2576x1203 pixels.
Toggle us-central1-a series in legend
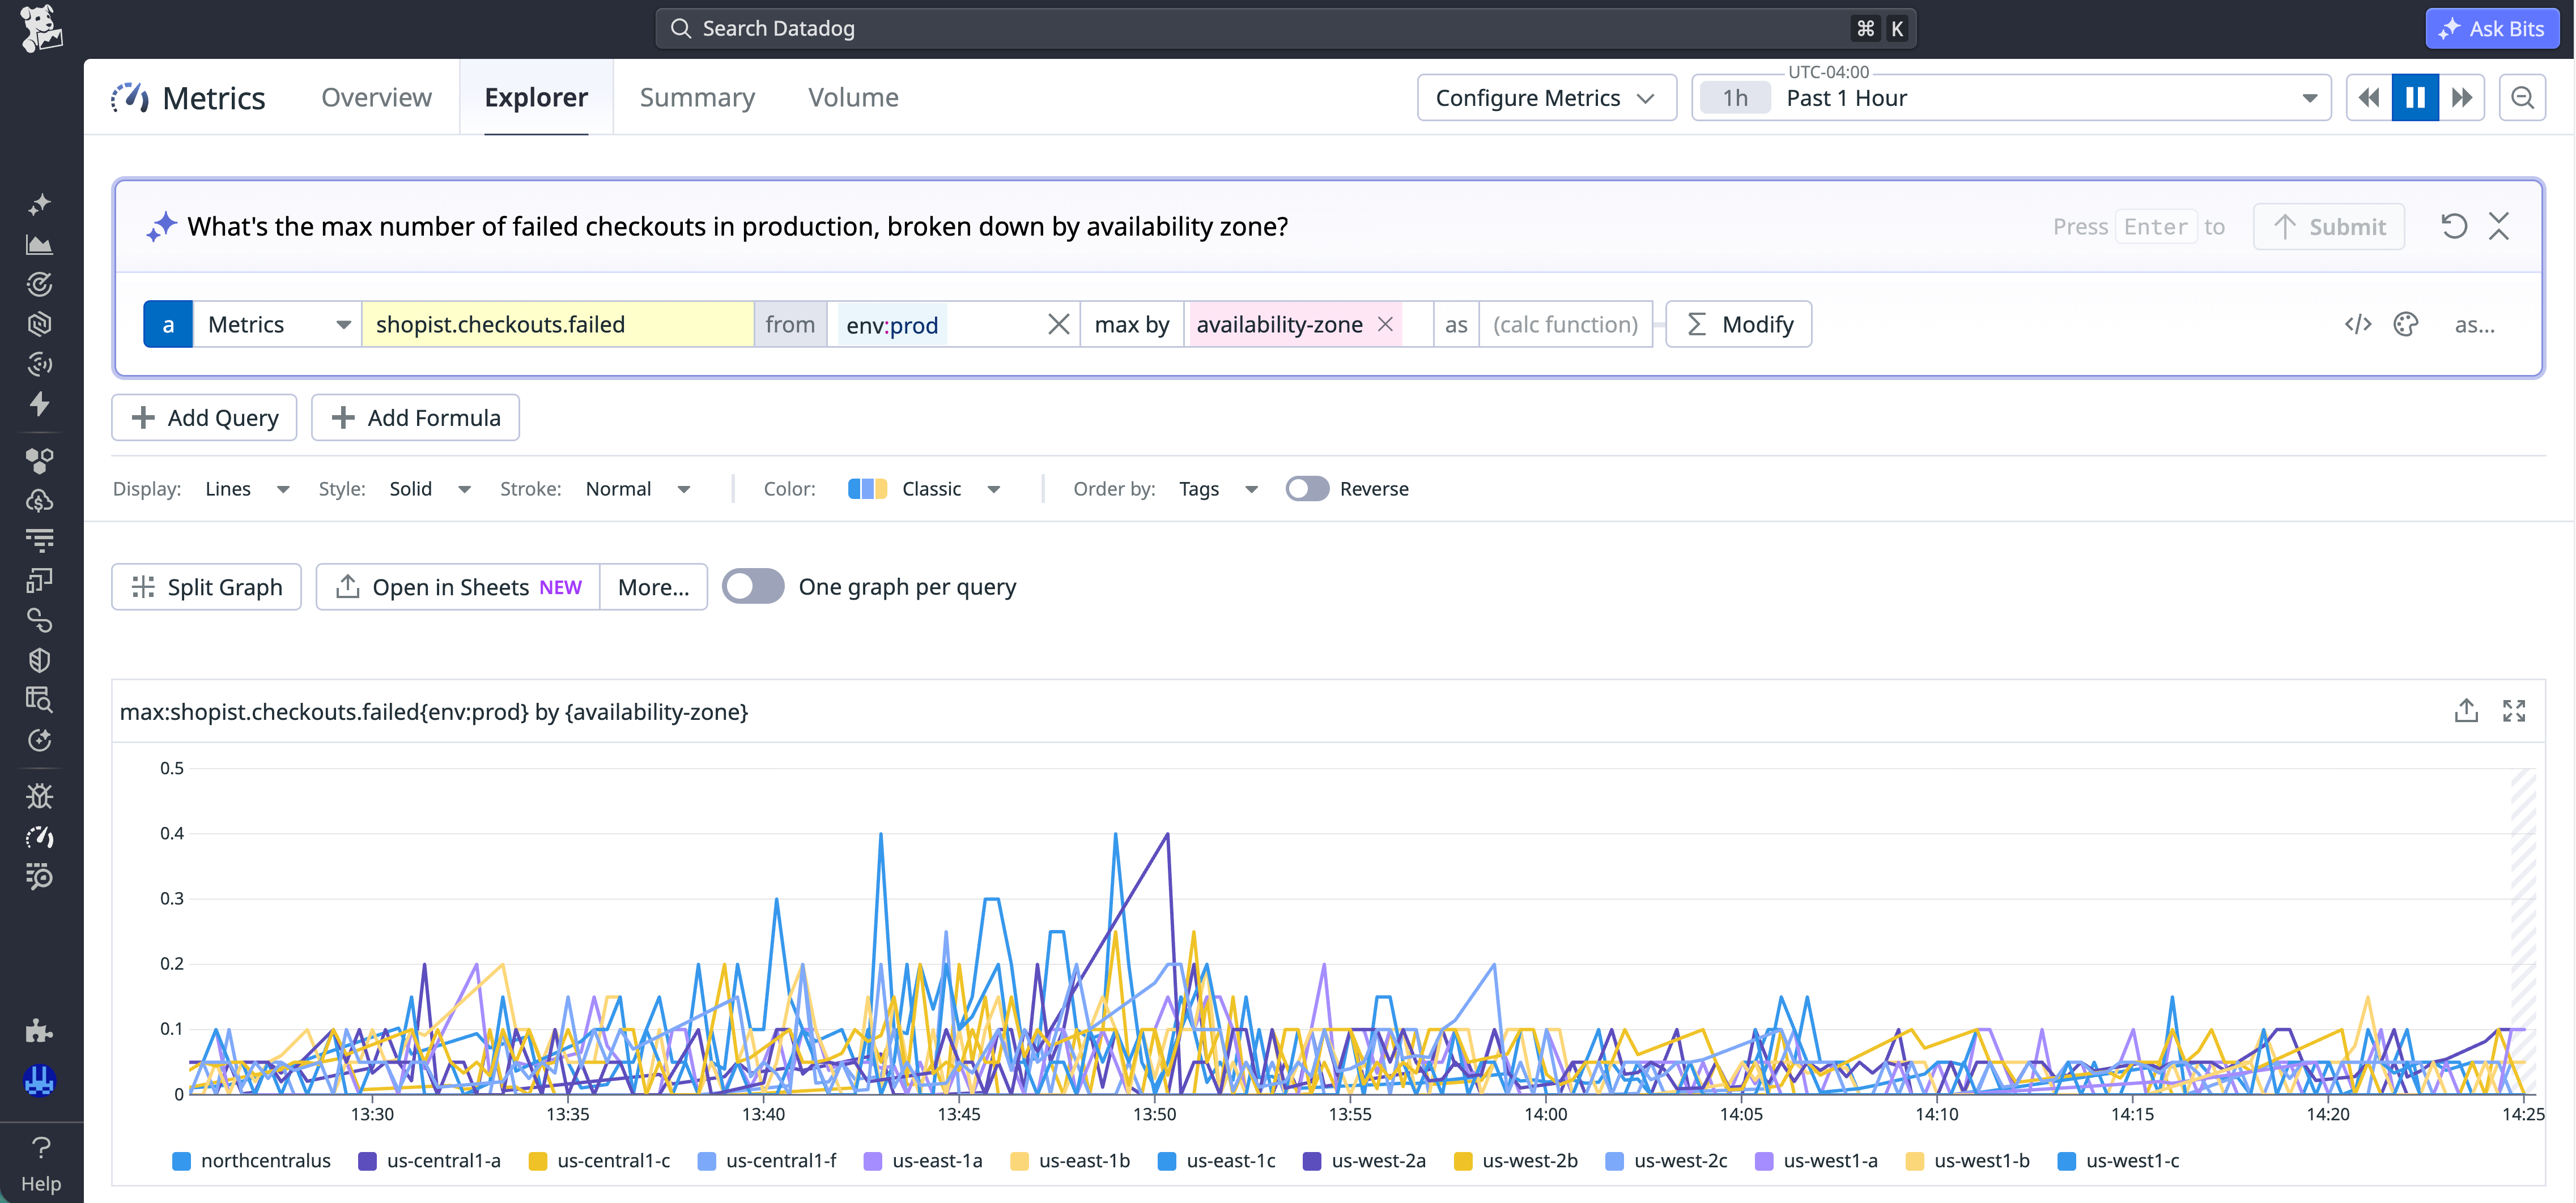pos(430,1160)
